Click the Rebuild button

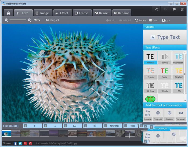125,20
